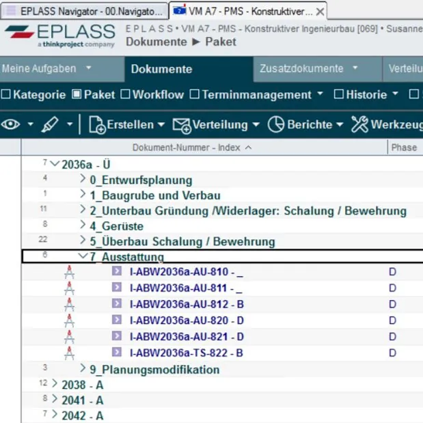Toggle the Paket checkbox

[x=77, y=94]
